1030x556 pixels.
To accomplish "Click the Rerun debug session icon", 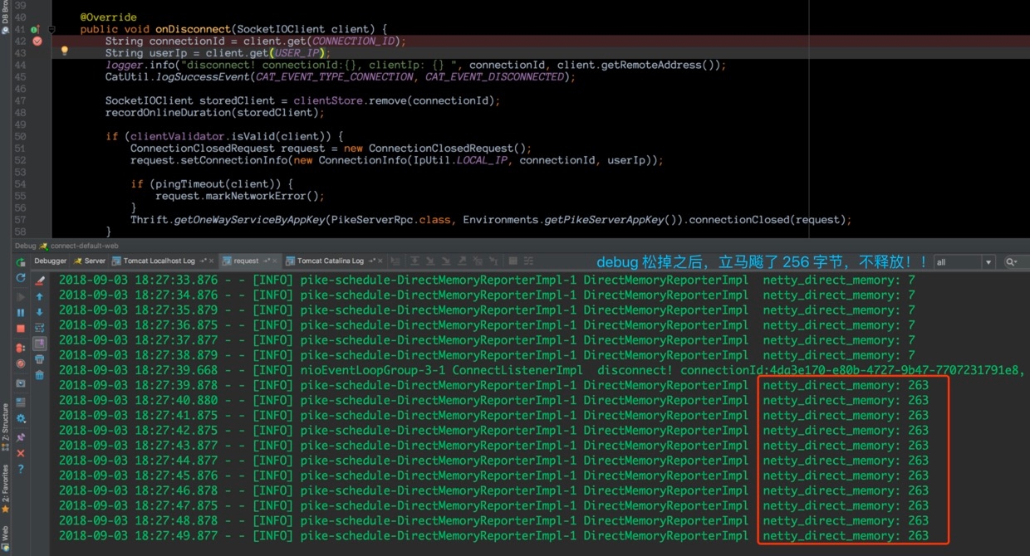I will coord(21,261).
